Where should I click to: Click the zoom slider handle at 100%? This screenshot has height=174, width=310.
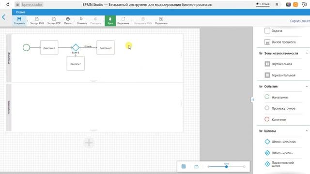click(226, 167)
